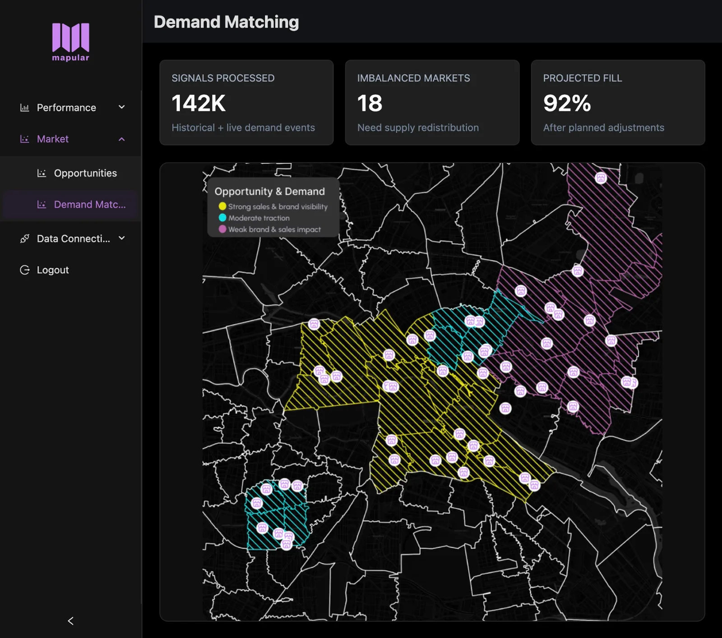
Task: Click the yellow color dot in the legend
Action: tap(222, 207)
